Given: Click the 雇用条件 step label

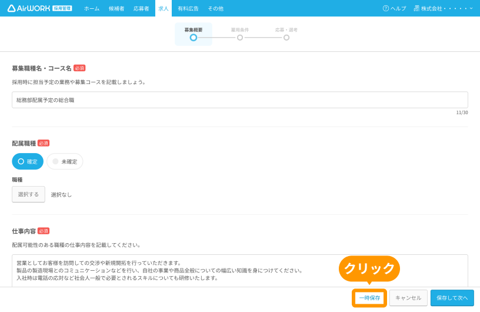Looking at the screenshot, I should [x=239, y=30].
